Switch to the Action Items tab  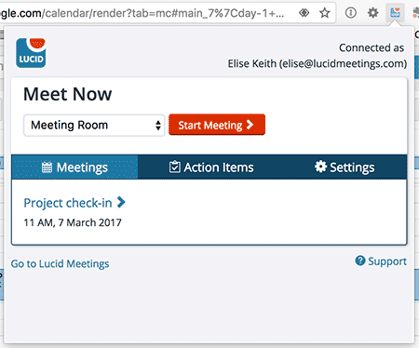(x=211, y=167)
